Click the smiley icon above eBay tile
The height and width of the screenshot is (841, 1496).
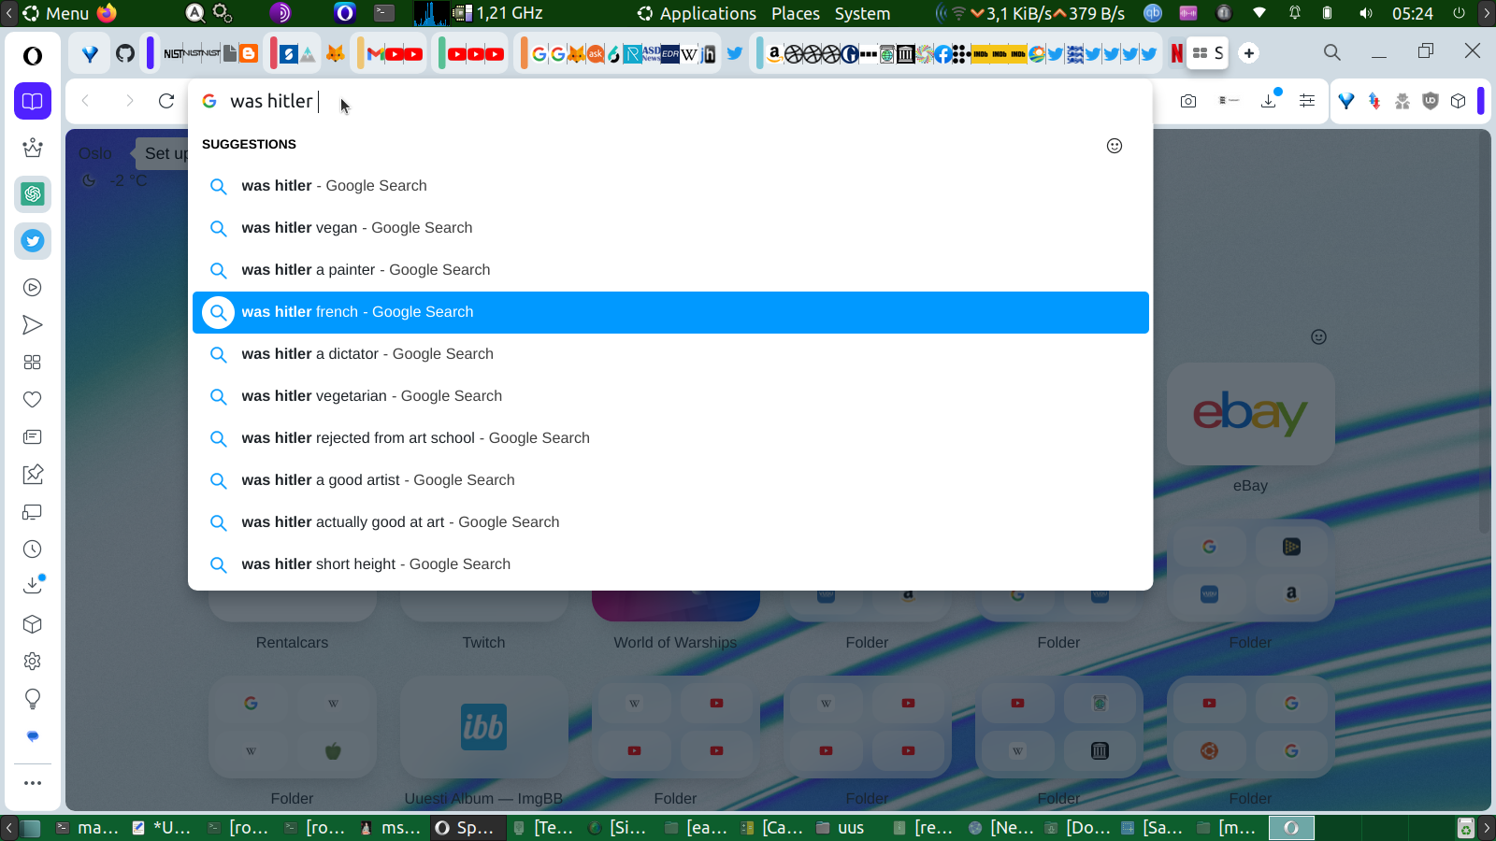[1318, 337]
